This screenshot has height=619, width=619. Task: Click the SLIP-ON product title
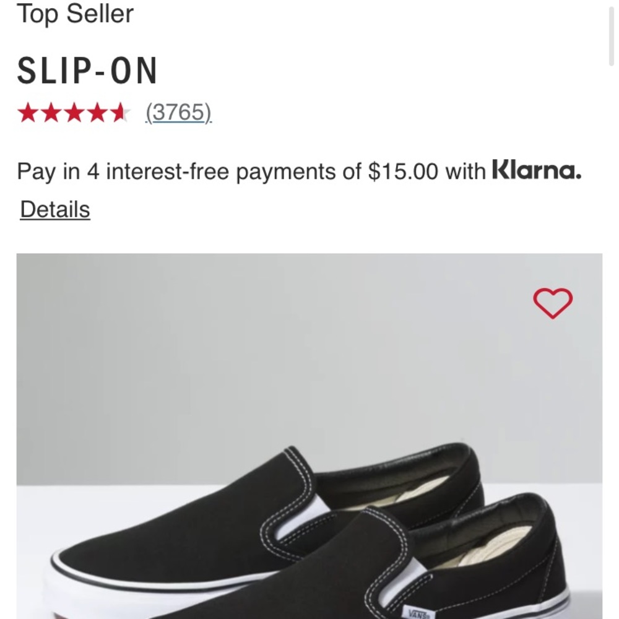pyautogui.click(x=88, y=70)
